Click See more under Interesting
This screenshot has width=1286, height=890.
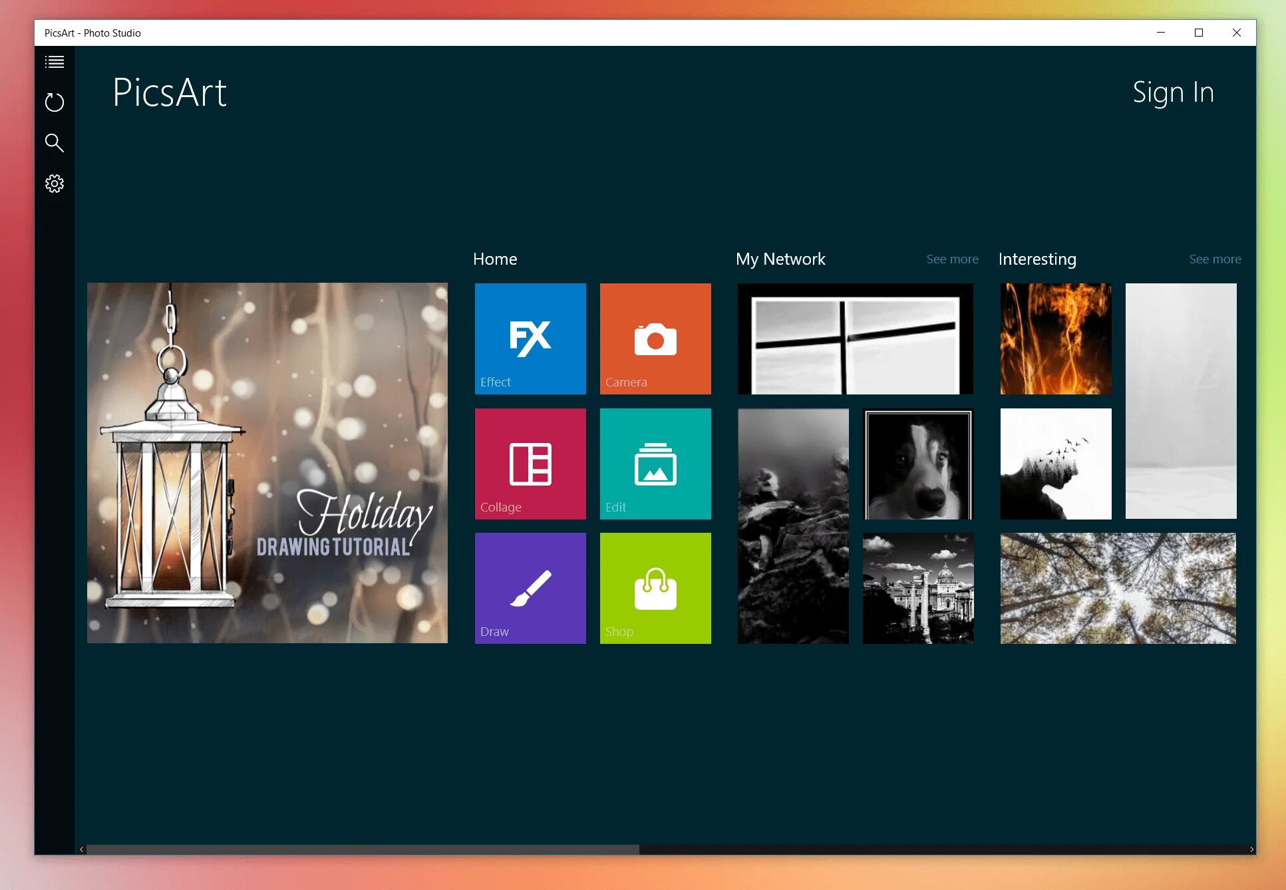pos(1215,258)
